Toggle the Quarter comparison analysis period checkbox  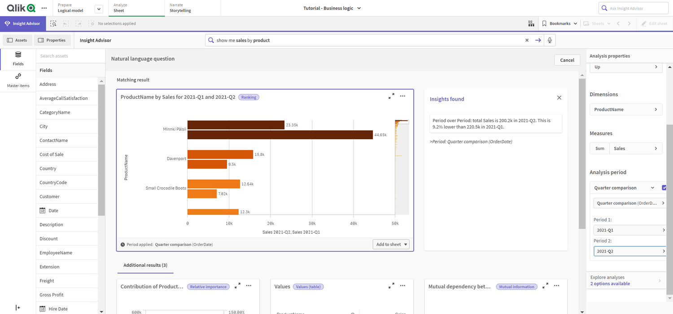point(664,187)
